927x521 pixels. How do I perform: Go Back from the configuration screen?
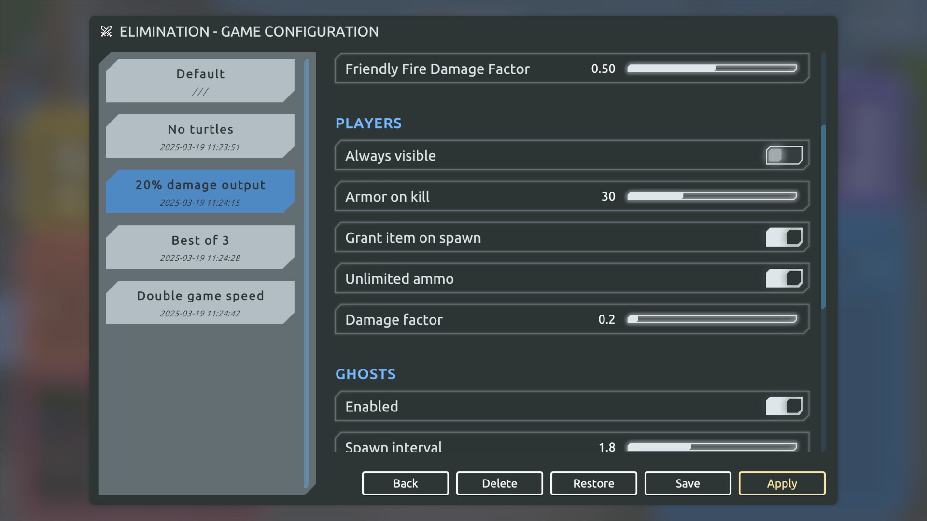[x=405, y=483]
